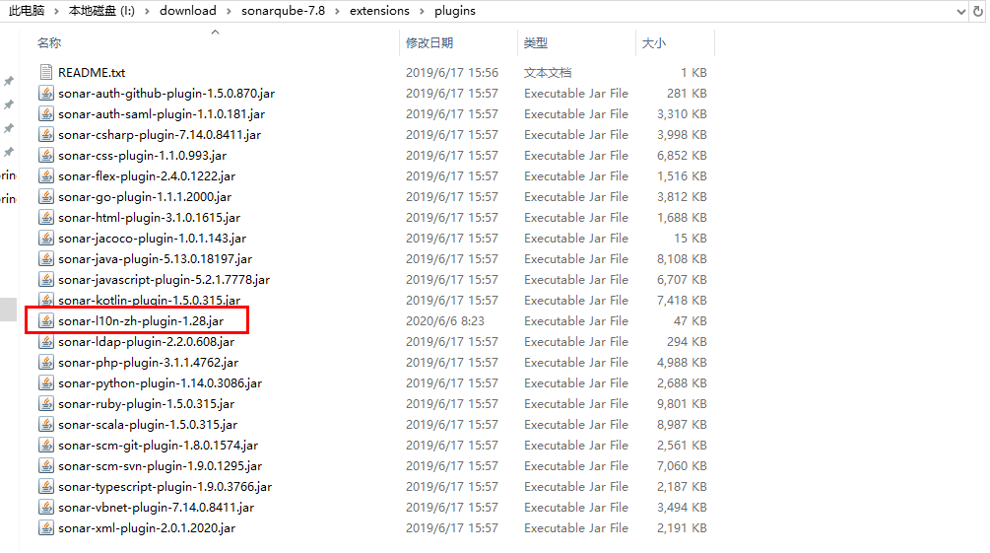Click jar icon of sonar-java-plugin-5.13.0.18197.jar
The height and width of the screenshot is (553, 990).
[x=46, y=258]
